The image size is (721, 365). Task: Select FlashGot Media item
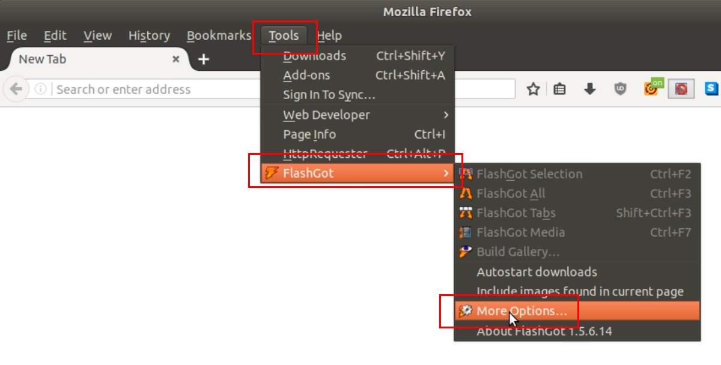577,232
